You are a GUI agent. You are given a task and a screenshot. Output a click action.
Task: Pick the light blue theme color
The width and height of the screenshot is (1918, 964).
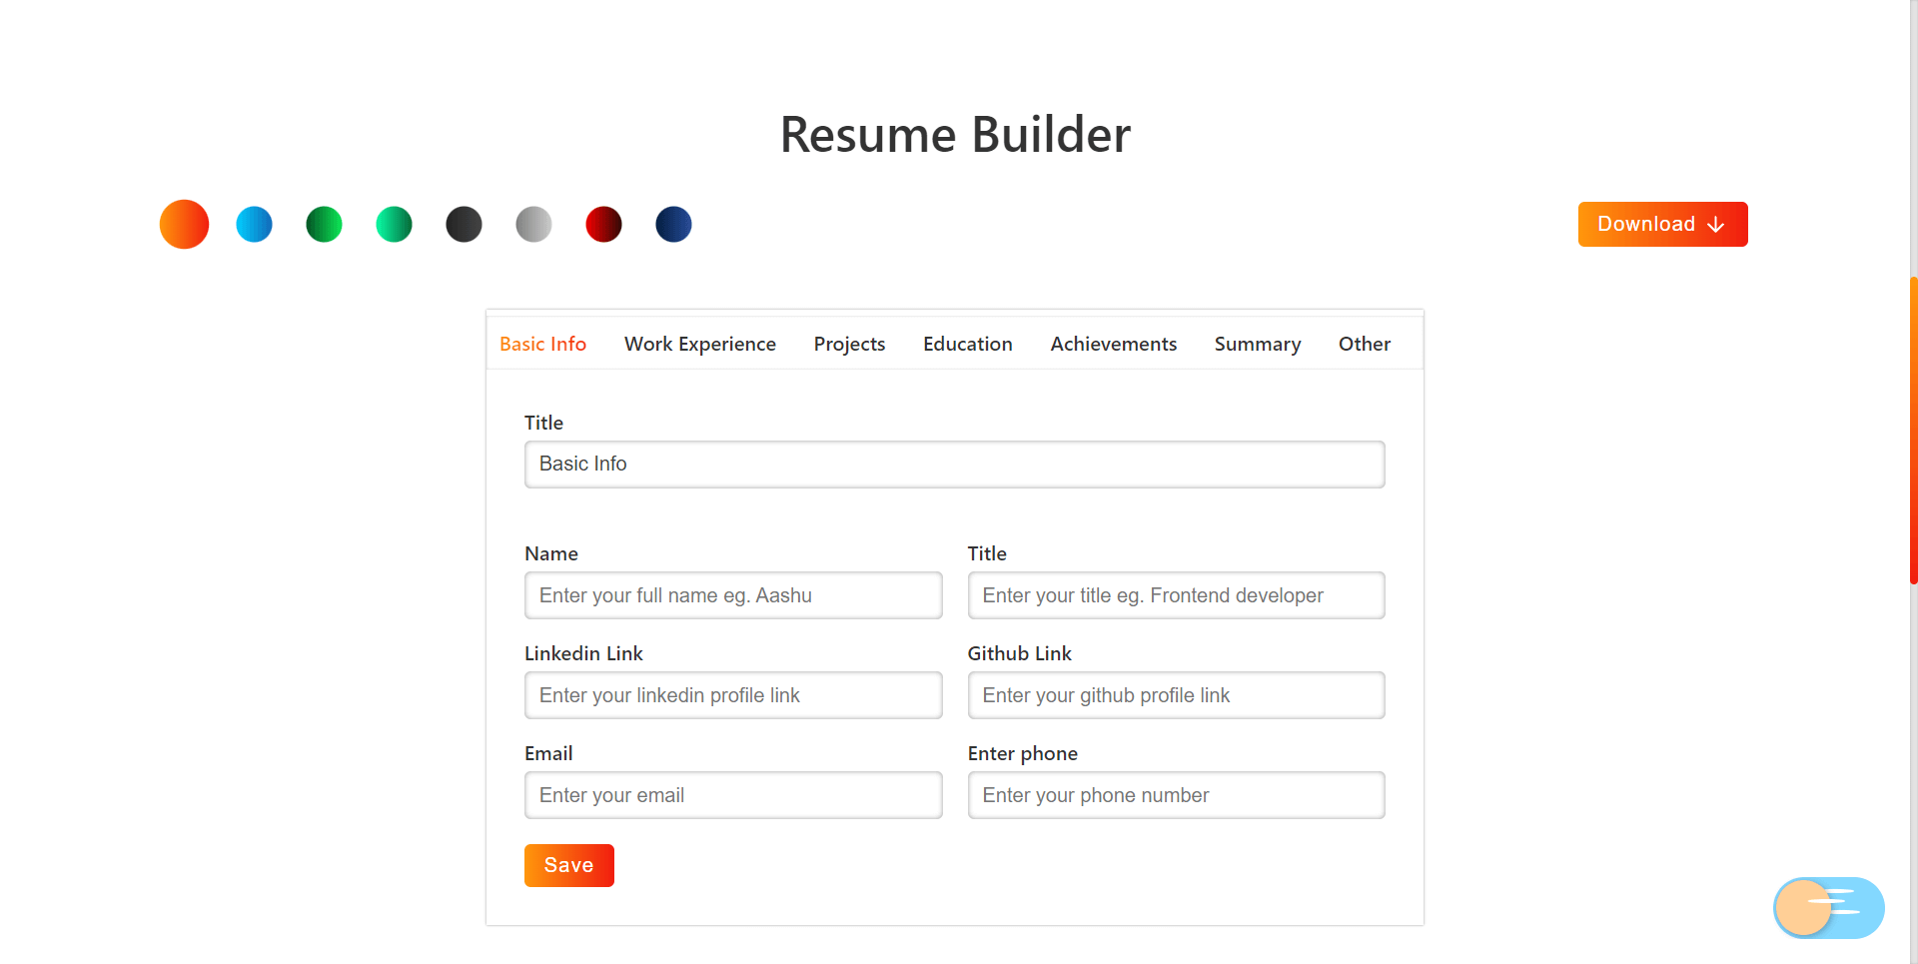pyautogui.click(x=254, y=224)
